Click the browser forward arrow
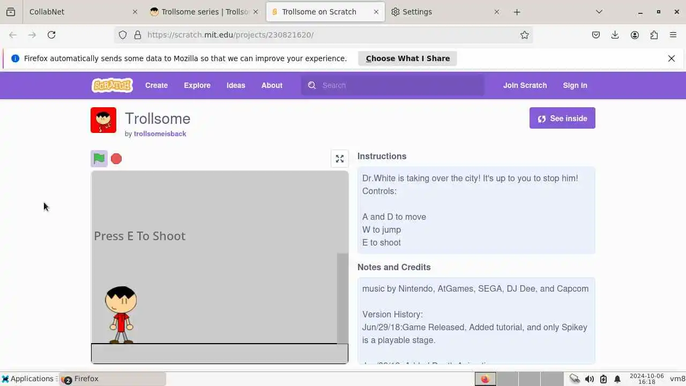The width and height of the screenshot is (686, 386). click(x=32, y=35)
